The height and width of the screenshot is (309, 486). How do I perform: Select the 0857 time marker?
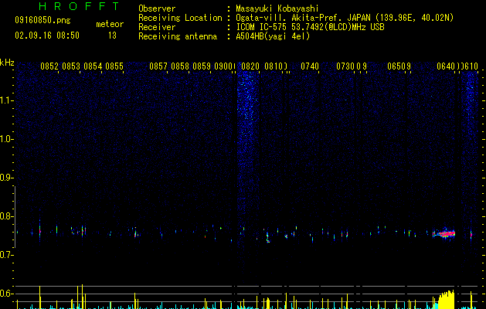pos(158,66)
